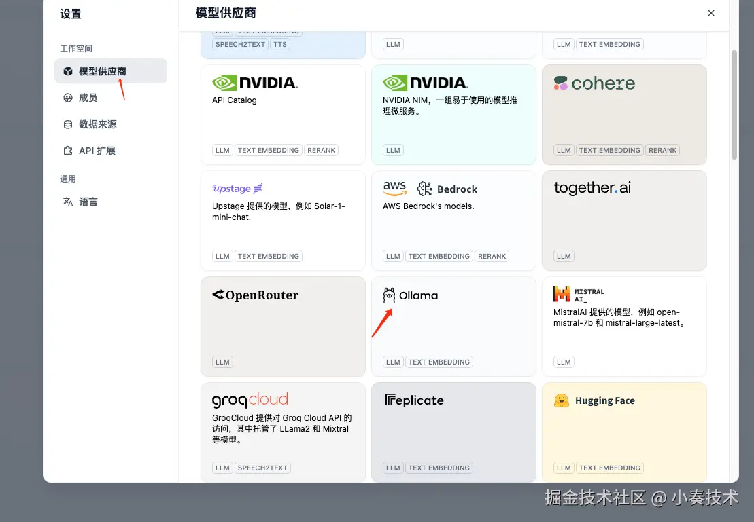Image resolution: width=754 pixels, height=522 pixels.
Task: Click the Ollama llama icon
Action: 389,295
